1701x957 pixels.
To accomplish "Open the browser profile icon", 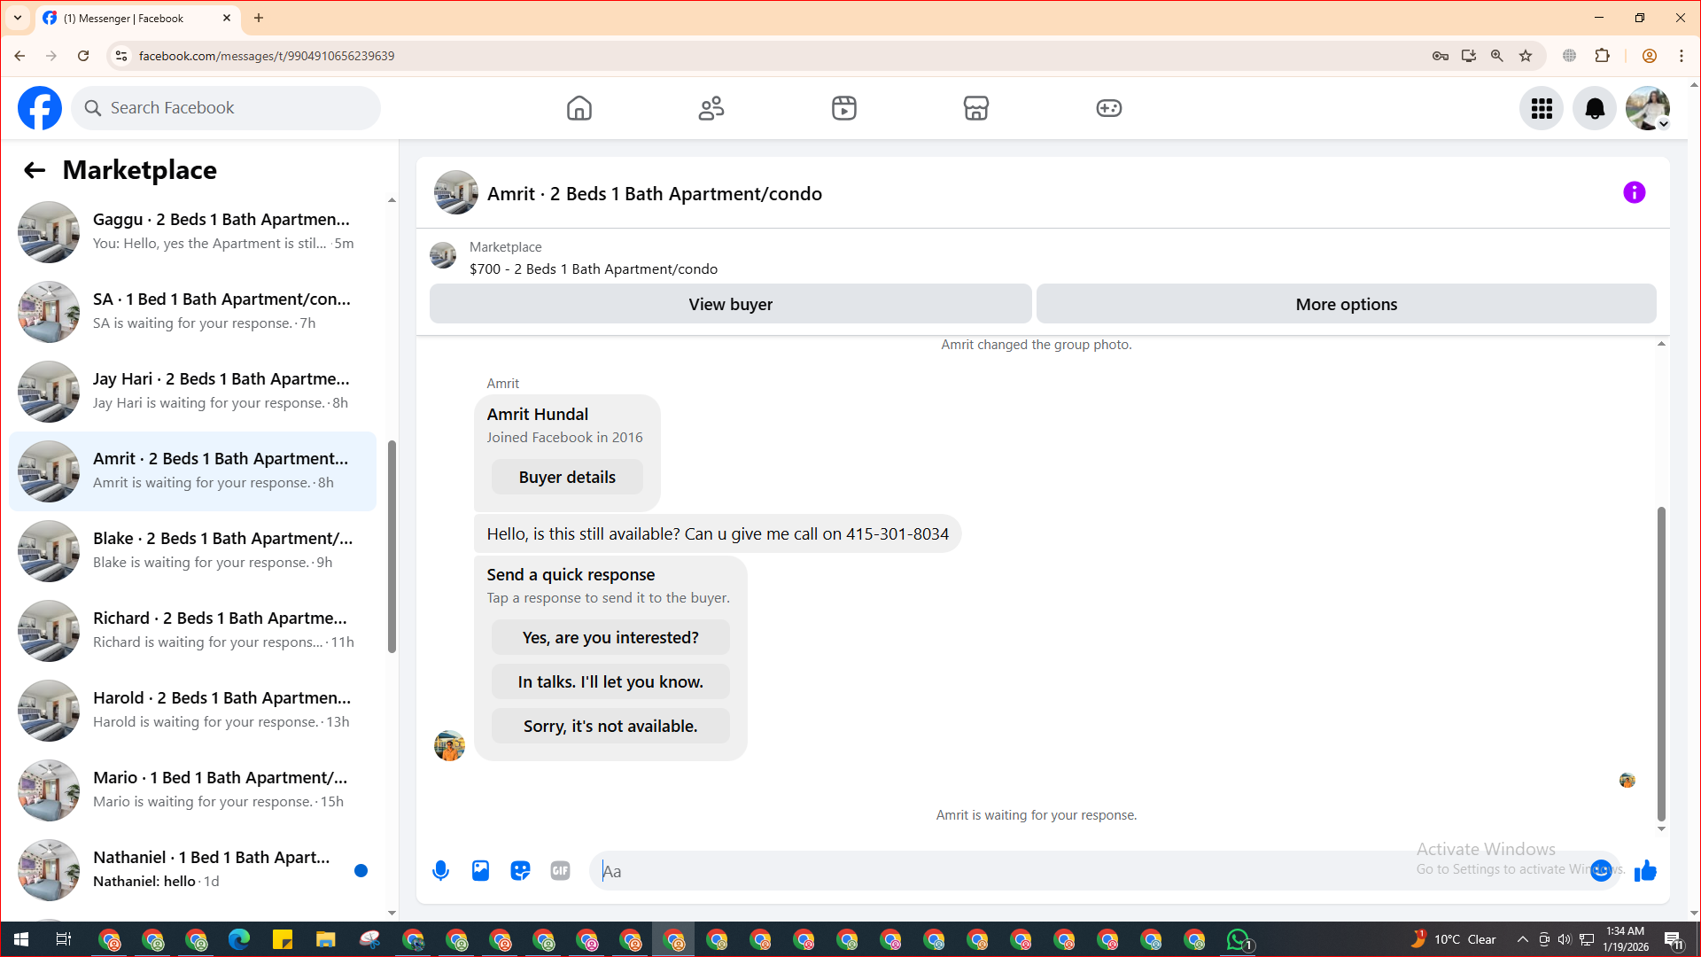I will click(1650, 56).
